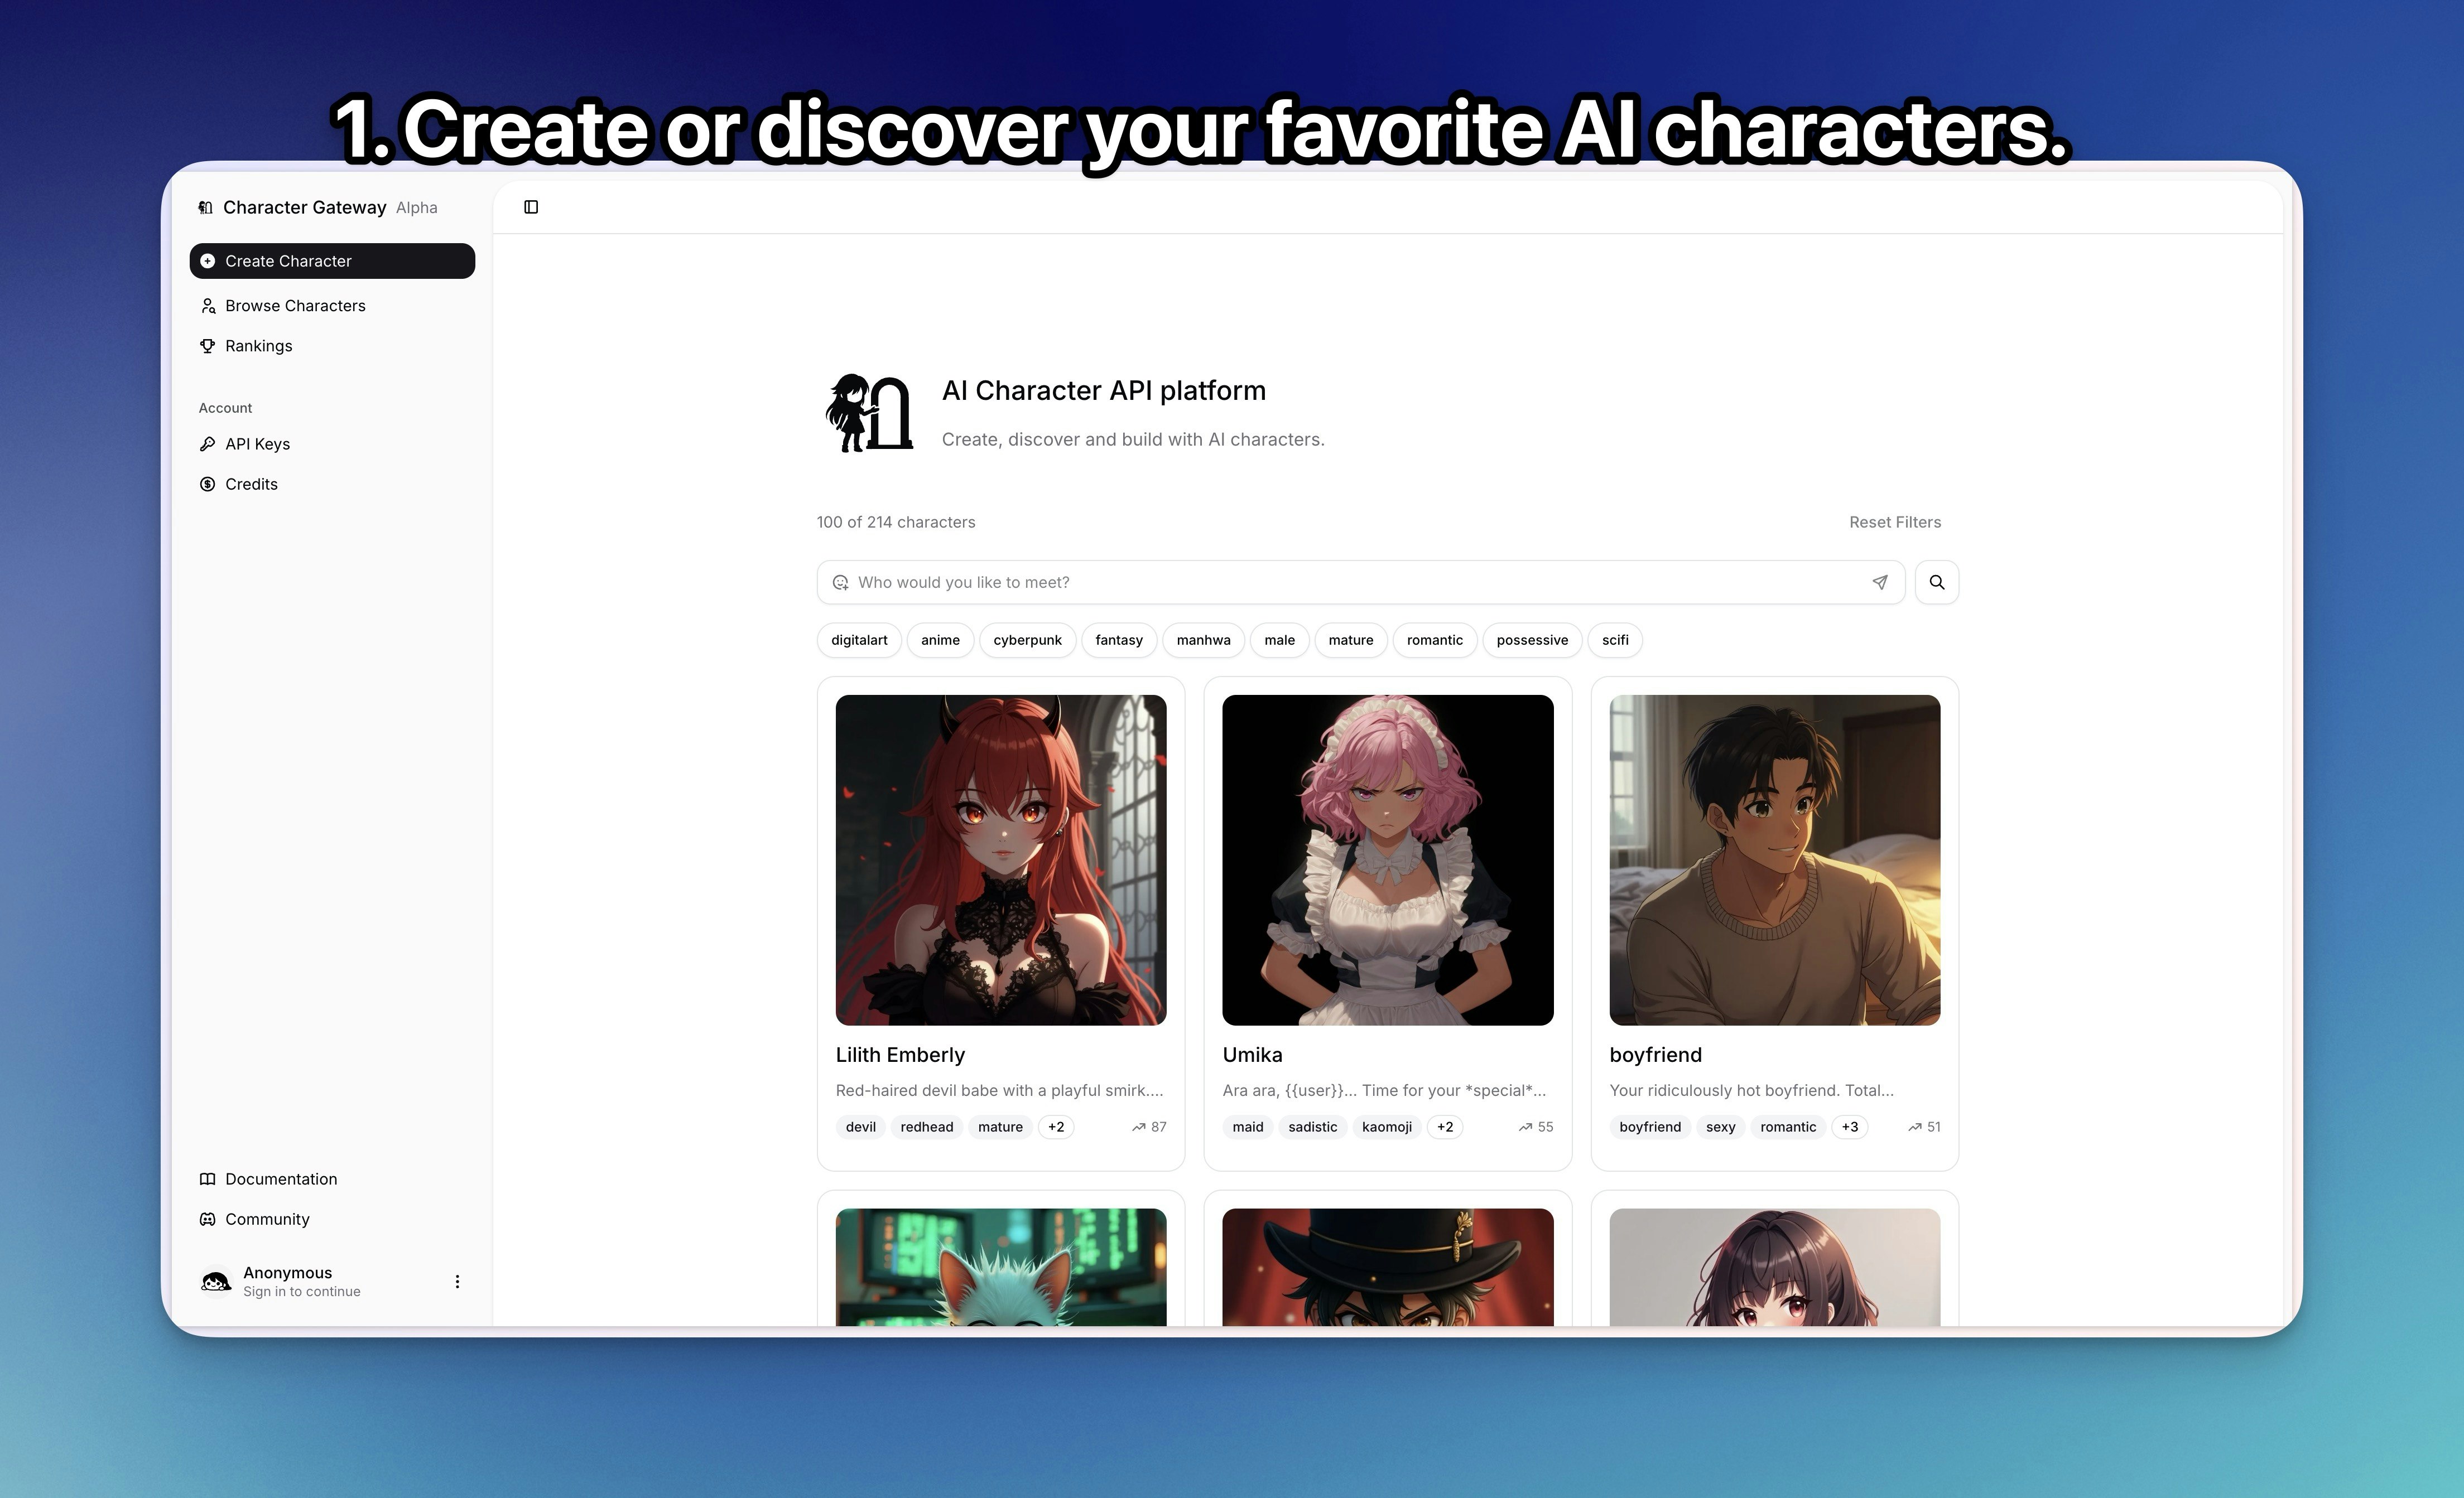Open the API Keys page

(x=257, y=444)
